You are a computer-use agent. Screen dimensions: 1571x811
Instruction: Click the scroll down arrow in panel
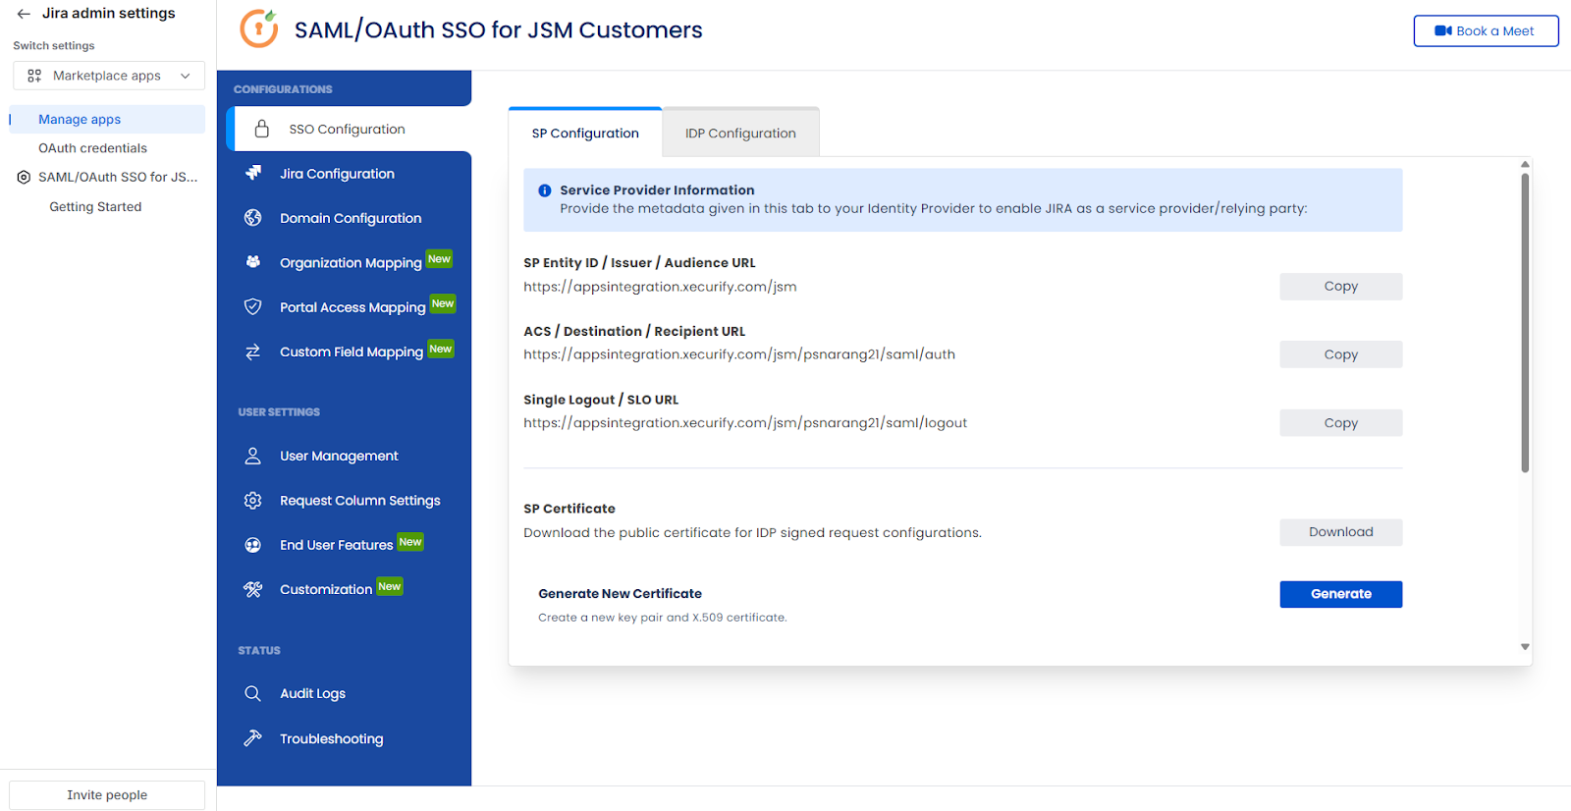coord(1525,647)
